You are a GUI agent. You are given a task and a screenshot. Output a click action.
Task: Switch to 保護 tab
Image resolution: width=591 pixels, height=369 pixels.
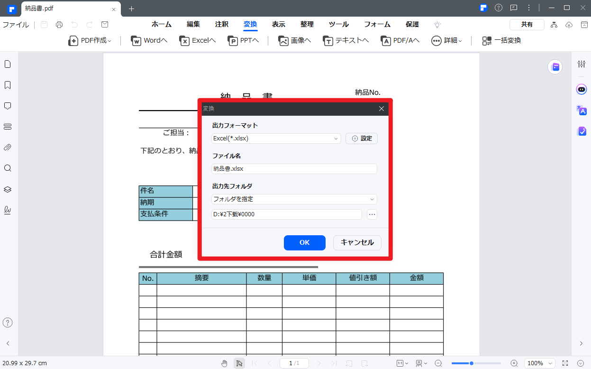(412, 25)
